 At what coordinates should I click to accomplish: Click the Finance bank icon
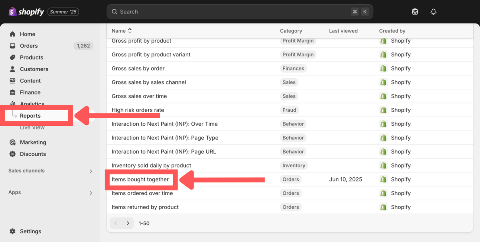13,92
